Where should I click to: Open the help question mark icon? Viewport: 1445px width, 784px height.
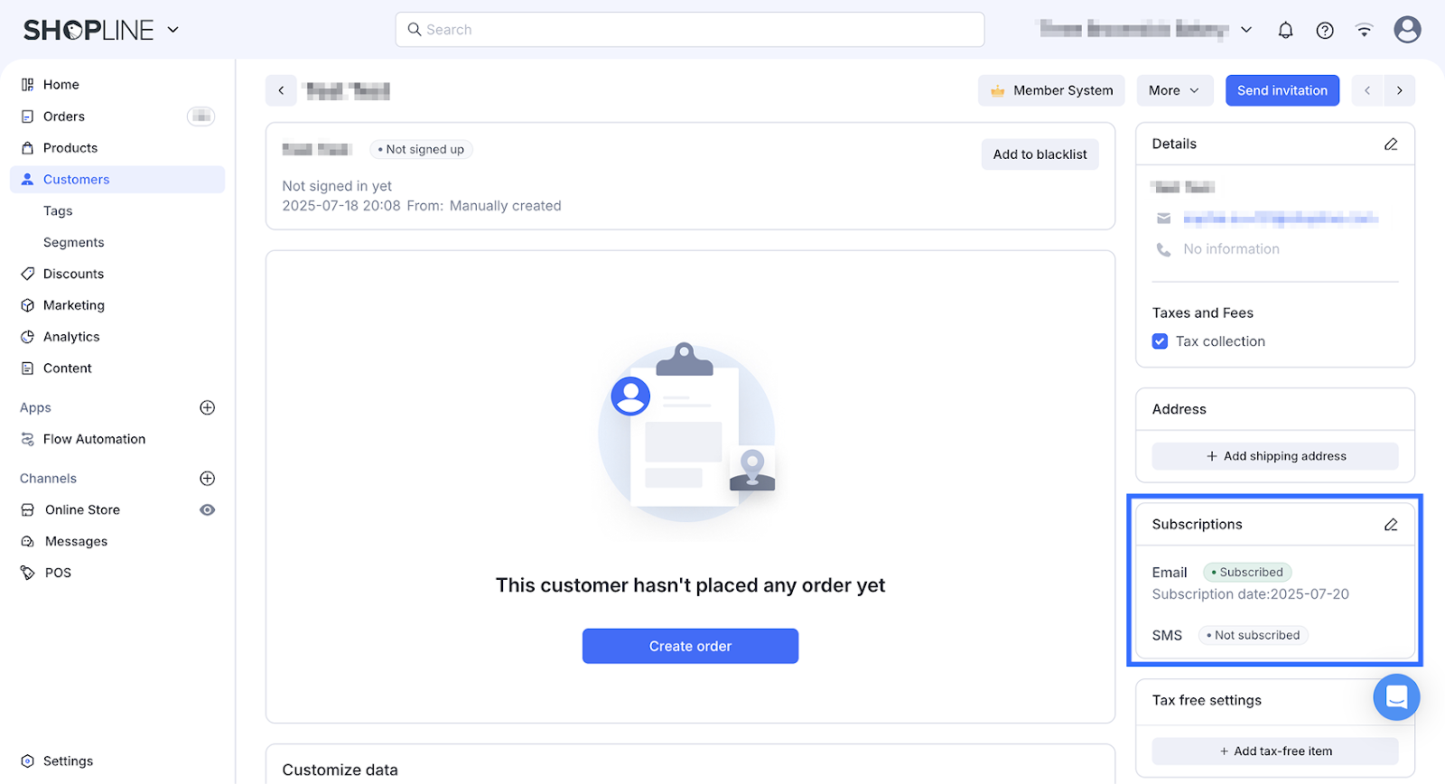point(1325,30)
